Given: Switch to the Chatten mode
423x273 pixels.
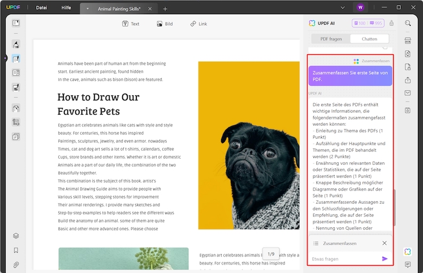Looking at the screenshot, I should tap(369, 39).
